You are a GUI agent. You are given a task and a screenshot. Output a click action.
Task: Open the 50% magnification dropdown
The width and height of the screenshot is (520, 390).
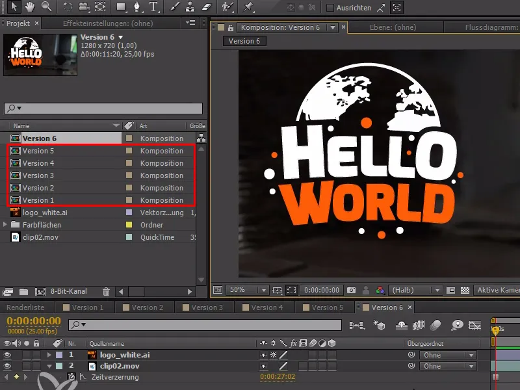point(247,290)
